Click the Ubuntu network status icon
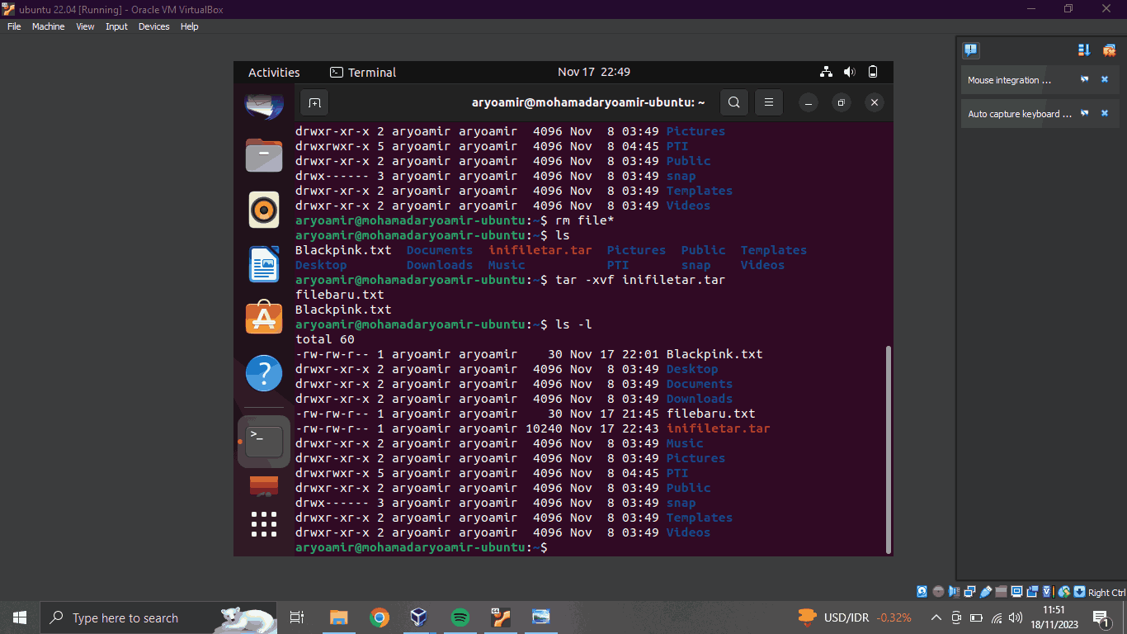This screenshot has width=1127, height=634. point(826,72)
